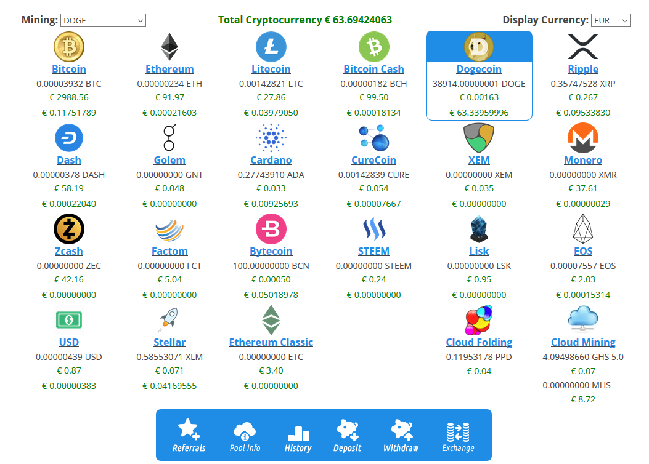This screenshot has height=464, width=649.
Task: Open the Bitcoin Cash link
Action: pos(373,69)
